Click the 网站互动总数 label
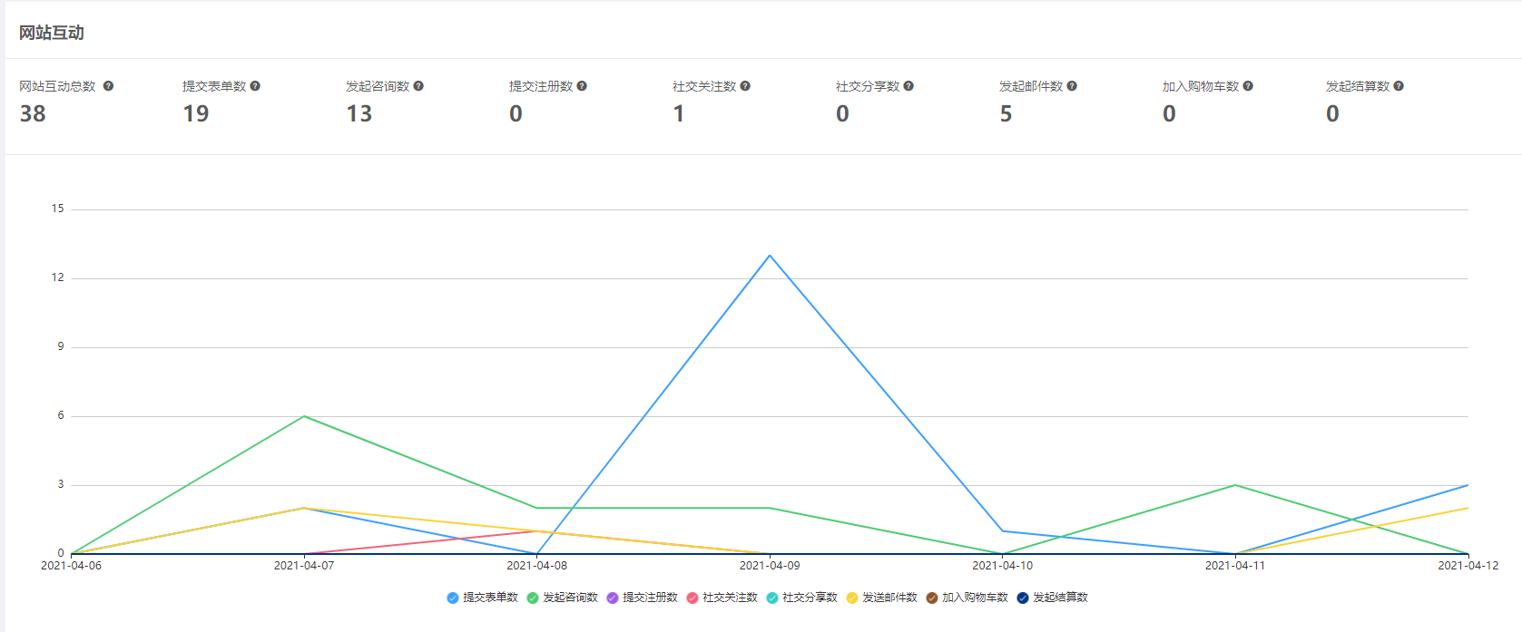Screen dimensions: 1522x632 (x=57, y=86)
